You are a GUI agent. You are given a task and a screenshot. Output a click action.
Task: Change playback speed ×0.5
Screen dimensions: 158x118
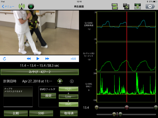click(73, 59)
